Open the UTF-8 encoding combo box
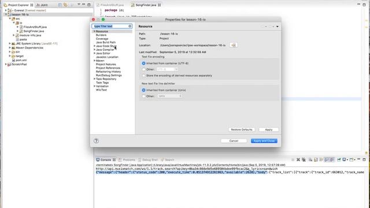 167,69
